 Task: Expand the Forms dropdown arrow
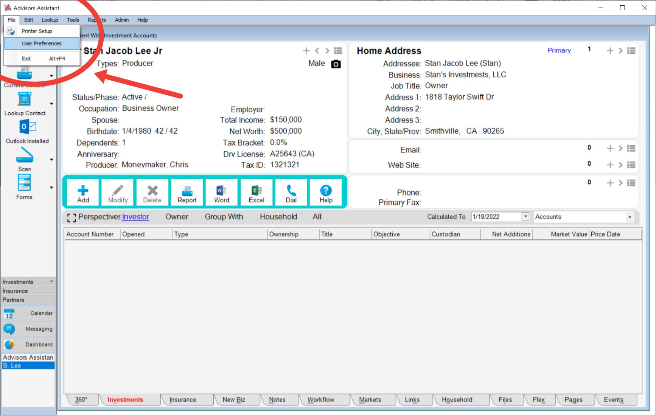[51, 188]
